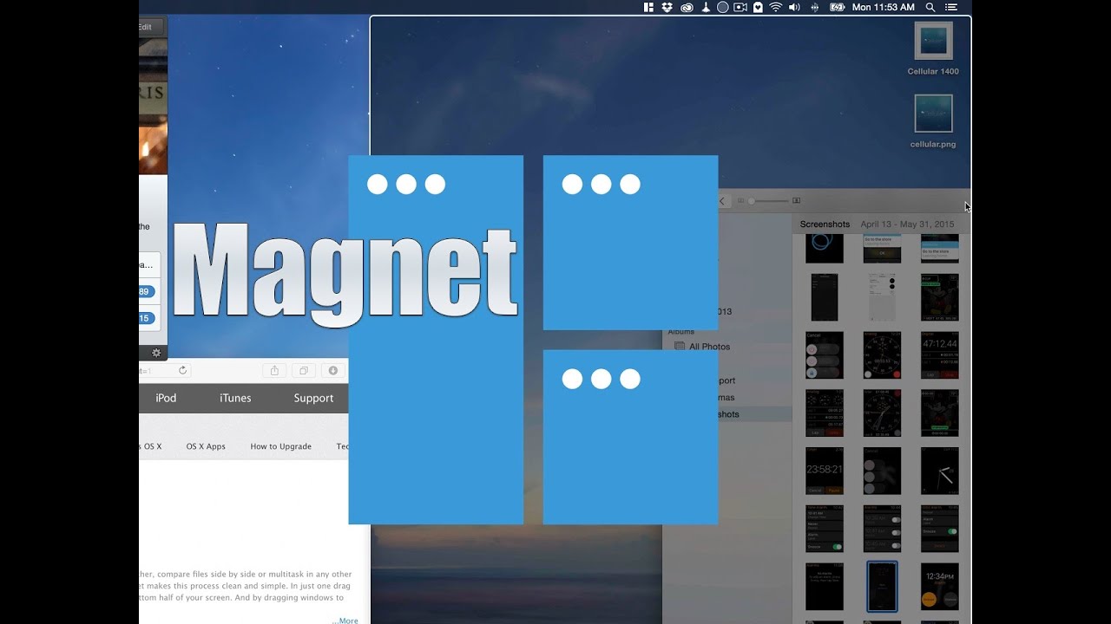The height and width of the screenshot is (624, 1111).
Task: Select the cellular.png desktop file
Action: point(933,121)
